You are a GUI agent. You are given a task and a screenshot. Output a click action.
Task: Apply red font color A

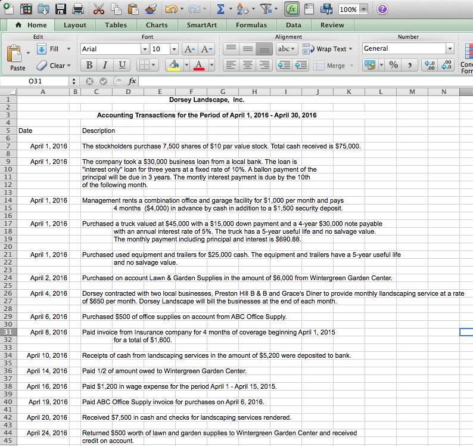click(199, 65)
